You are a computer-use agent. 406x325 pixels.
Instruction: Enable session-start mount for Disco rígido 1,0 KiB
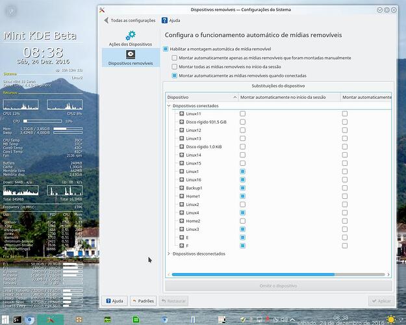pos(242,147)
